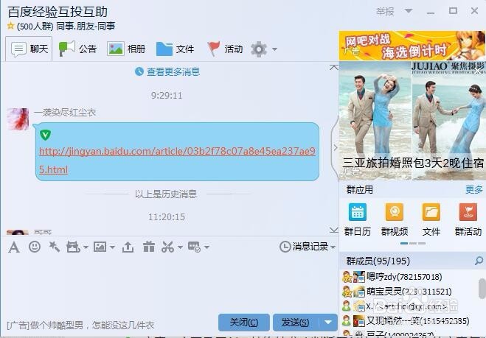Click avatar of 一袭染尽红尘衣
Image resolution: width=486 pixels, height=338 pixels.
coord(18,119)
